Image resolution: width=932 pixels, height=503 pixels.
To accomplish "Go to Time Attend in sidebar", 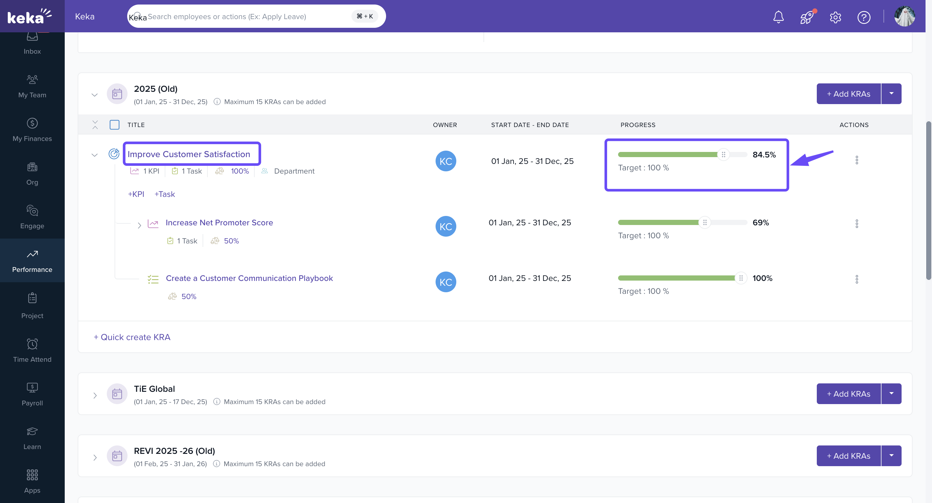I will coord(32,350).
